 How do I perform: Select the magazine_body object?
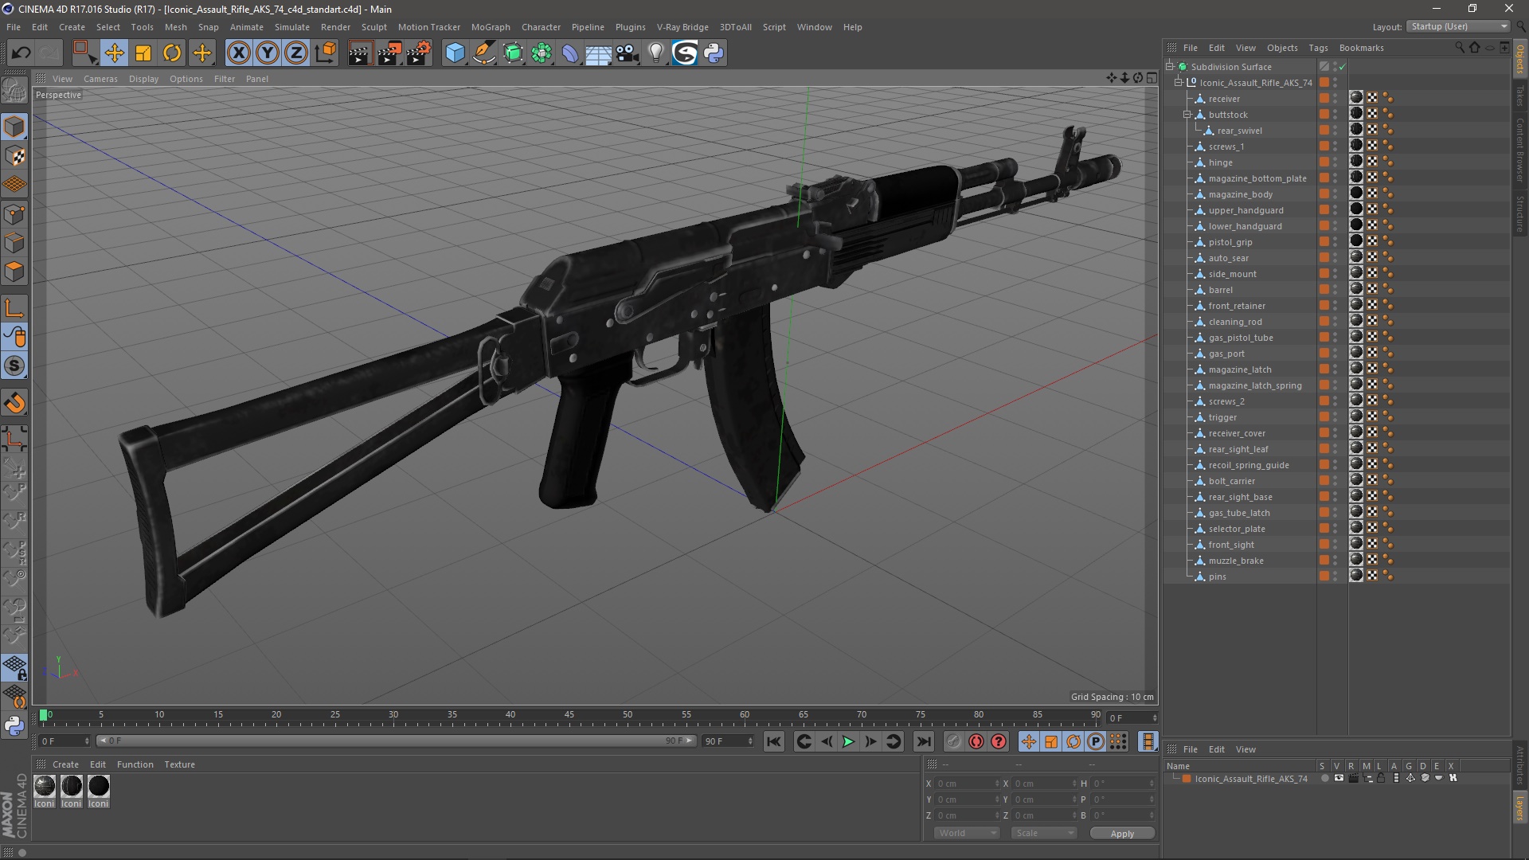[x=1240, y=194]
